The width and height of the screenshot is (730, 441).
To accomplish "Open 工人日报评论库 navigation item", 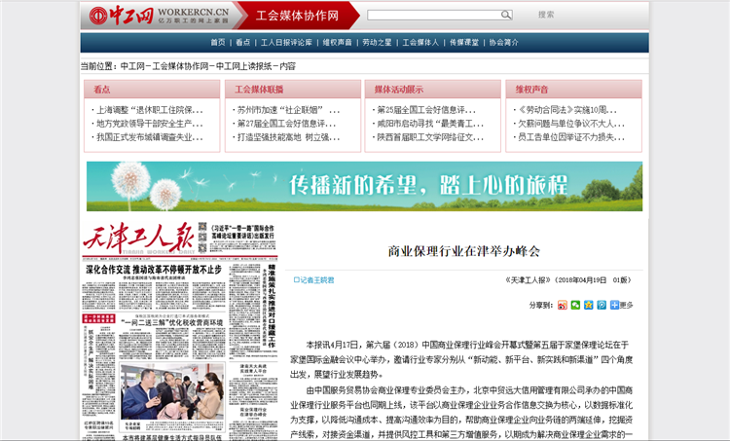I will click(x=286, y=43).
